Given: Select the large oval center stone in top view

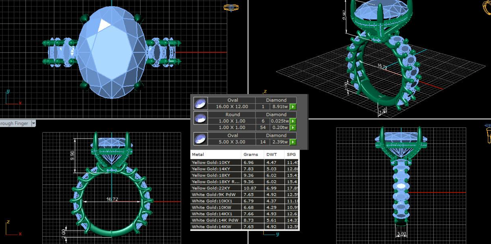Looking at the screenshot, I should (112, 53).
